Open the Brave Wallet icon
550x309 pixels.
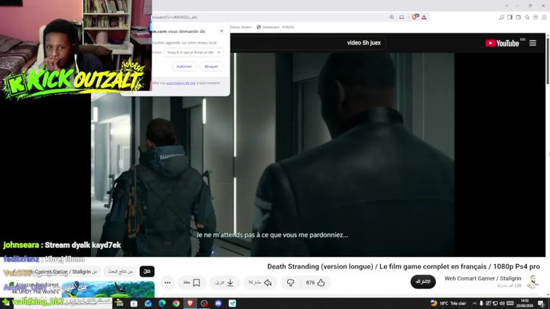click(518, 17)
